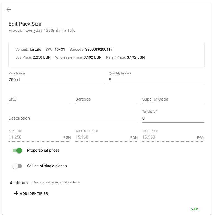The image size is (213, 216).
Task: Edit the Pack Name field 750ml
Action: (57, 80)
